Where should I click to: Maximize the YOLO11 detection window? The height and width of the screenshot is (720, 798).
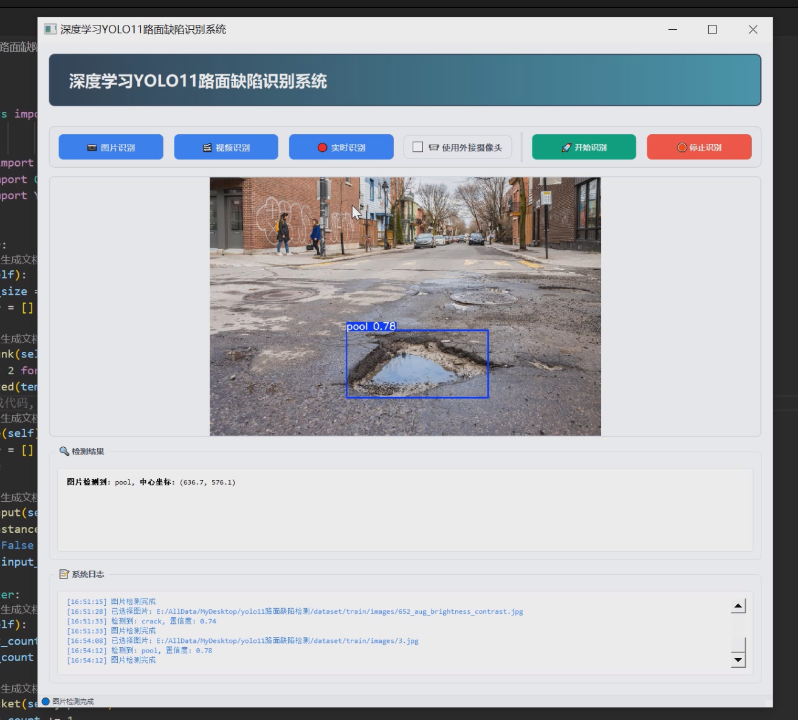tap(712, 29)
